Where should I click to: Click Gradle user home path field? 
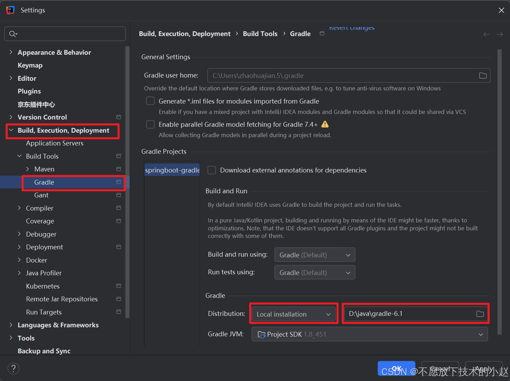[x=349, y=76]
